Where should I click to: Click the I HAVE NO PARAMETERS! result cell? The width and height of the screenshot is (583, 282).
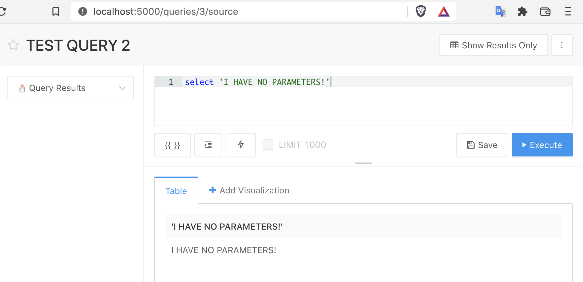click(x=363, y=250)
